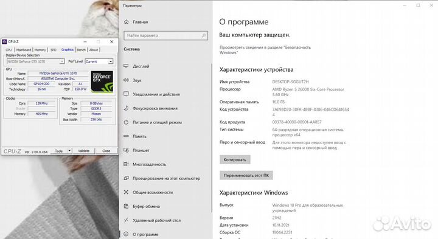
Task: Click the search magnifier in Найти параметр
Action: coord(204,35)
